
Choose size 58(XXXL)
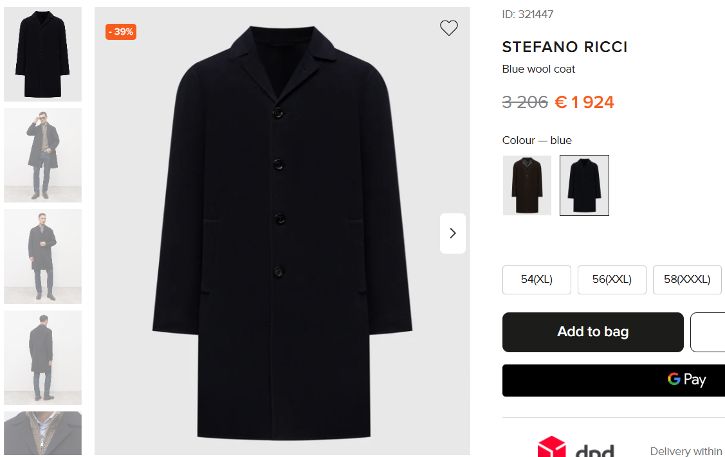coord(687,280)
